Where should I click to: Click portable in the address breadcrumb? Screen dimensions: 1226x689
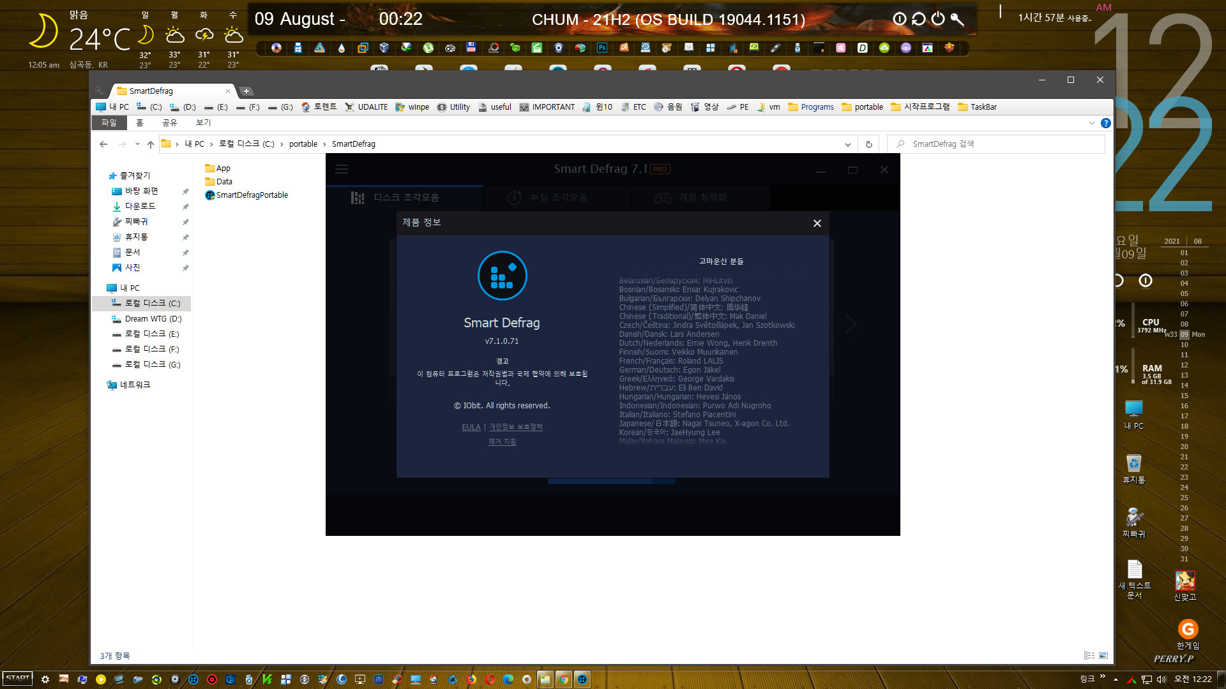[x=303, y=144]
